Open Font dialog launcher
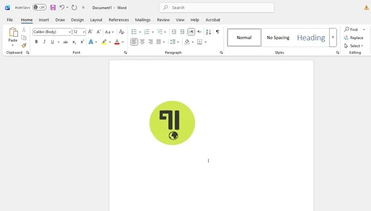This screenshot has width=371, height=211. [x=125, y=53]
